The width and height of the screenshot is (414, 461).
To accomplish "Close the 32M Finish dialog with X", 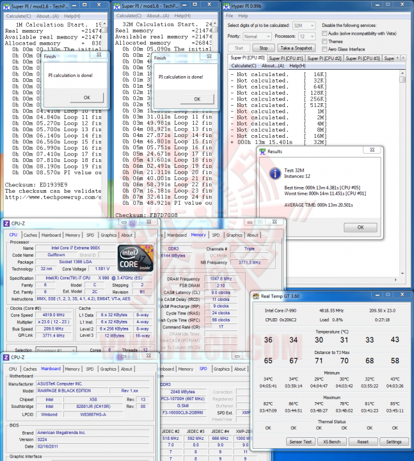I will 209,56.
